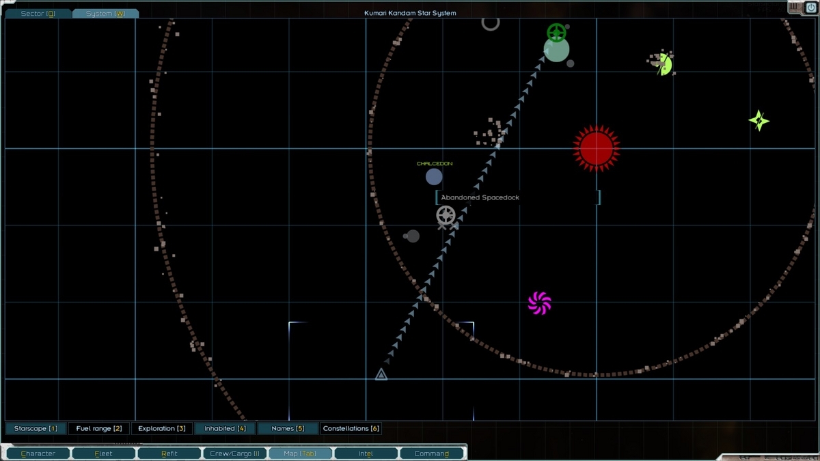The height and width of the screenshot is (461, 820).
Task: Click the CHALCEDON planet name label
Action: 435,164
